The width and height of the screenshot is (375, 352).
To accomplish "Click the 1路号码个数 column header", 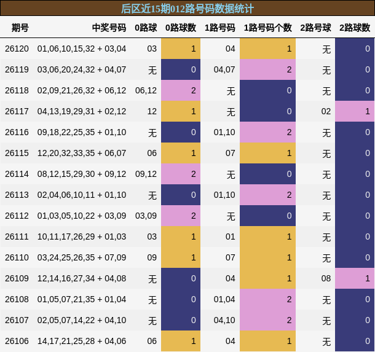I will pyautogui.click(x=267, y=28).
